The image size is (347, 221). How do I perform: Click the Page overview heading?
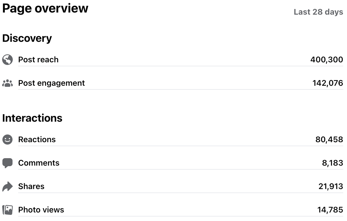click(45, 9)
